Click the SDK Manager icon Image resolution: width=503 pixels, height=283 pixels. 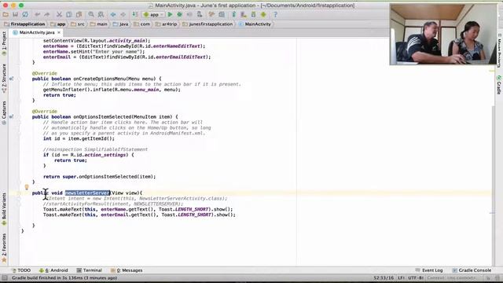pos(253,14)
